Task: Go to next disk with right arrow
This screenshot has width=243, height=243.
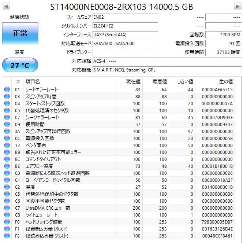Action: click(238, 7)
